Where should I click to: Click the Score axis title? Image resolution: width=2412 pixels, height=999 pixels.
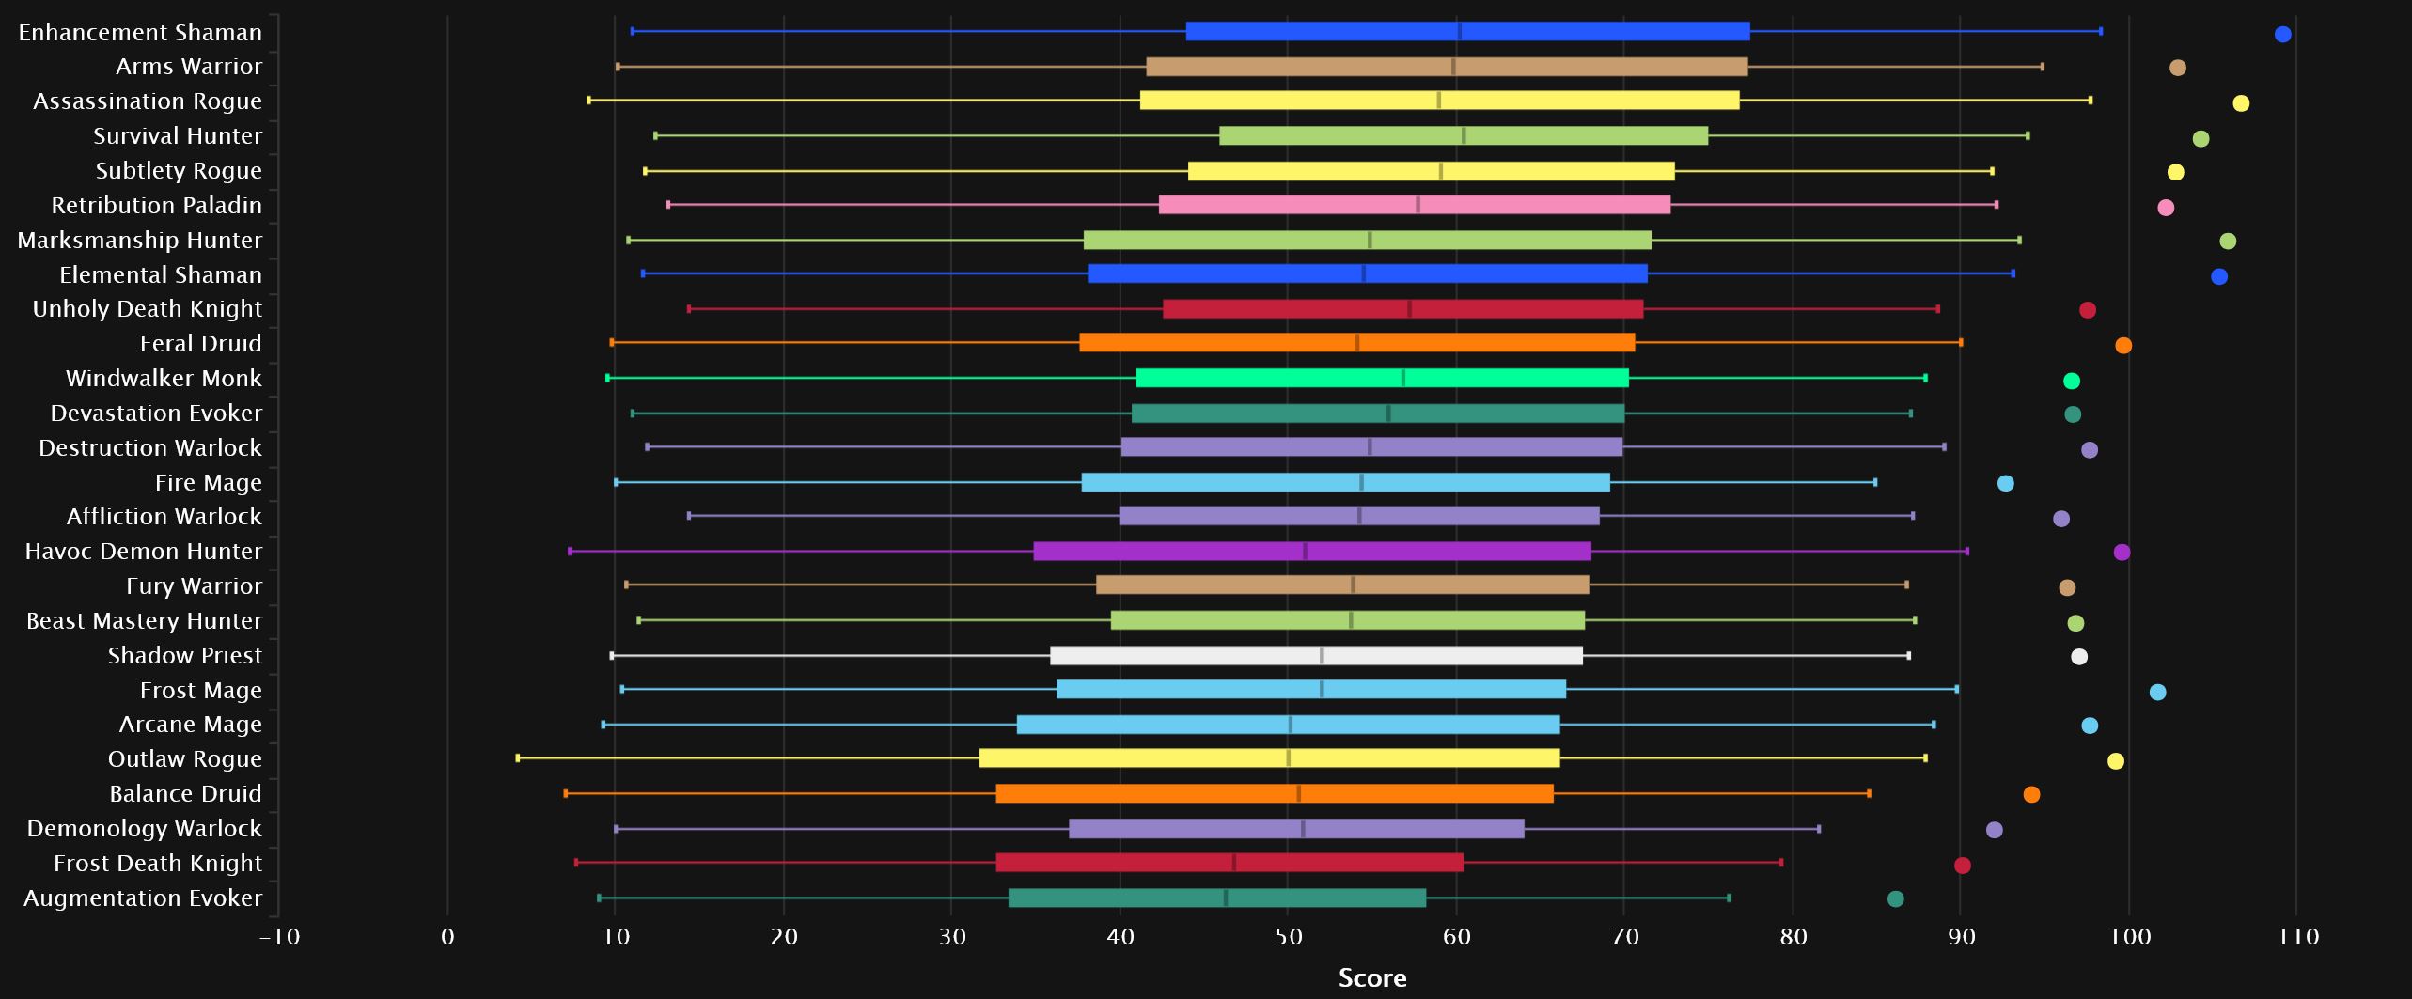click(1371, 978)
